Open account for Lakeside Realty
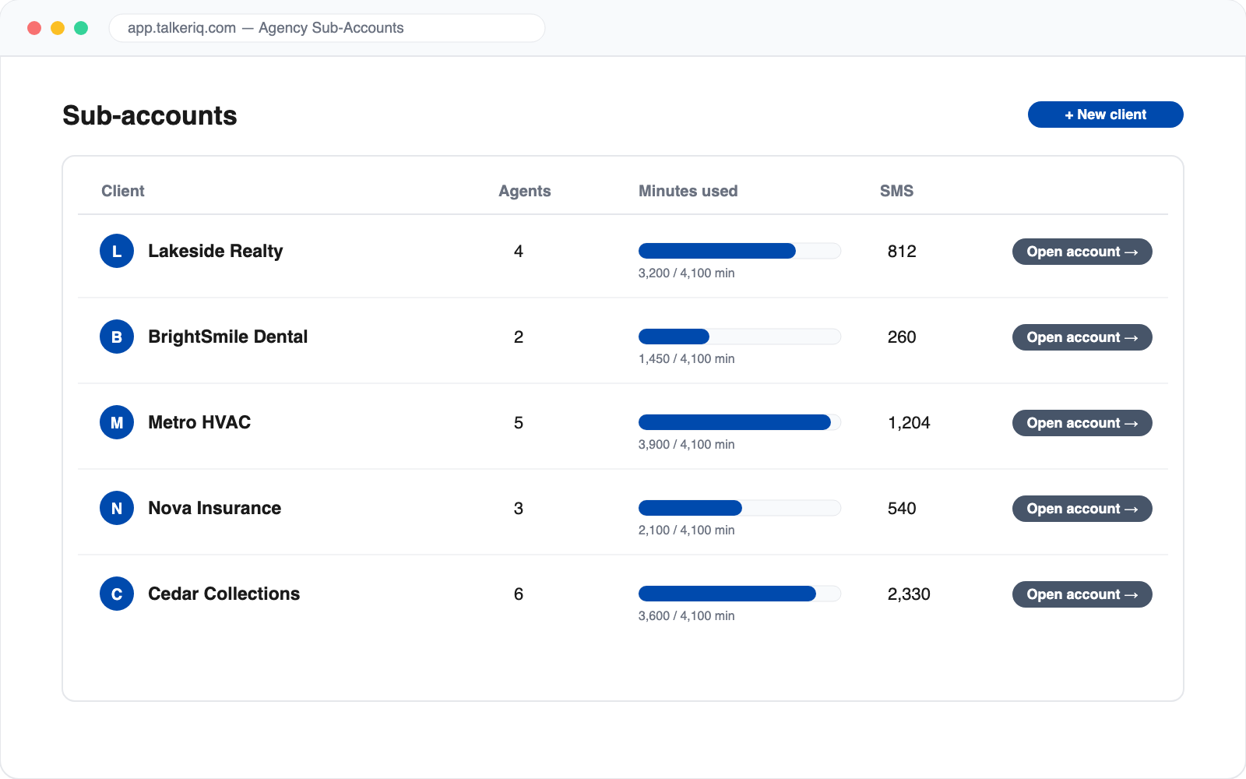This screenshot has height=779, width=1246. point(1082,252)
